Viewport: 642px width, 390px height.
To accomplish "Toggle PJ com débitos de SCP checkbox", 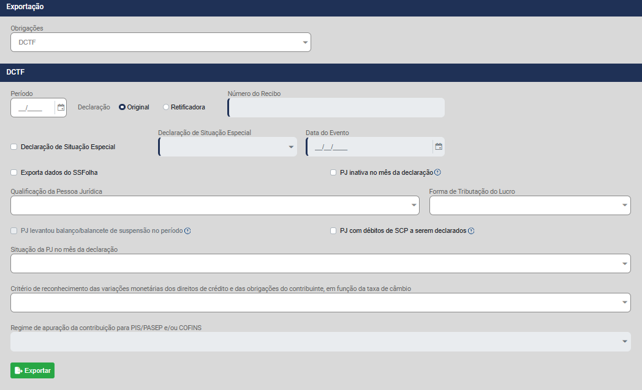I will [334, 231].
